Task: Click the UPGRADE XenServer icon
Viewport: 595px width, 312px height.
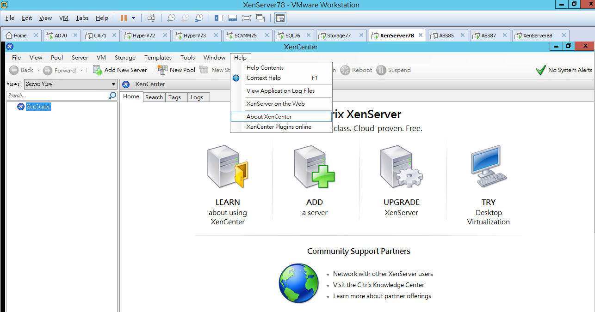Action: 402,167
